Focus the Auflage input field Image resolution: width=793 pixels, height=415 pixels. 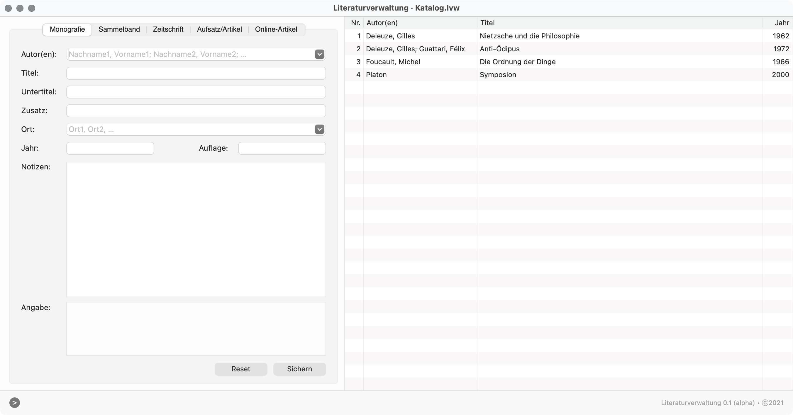pos(282,148)
